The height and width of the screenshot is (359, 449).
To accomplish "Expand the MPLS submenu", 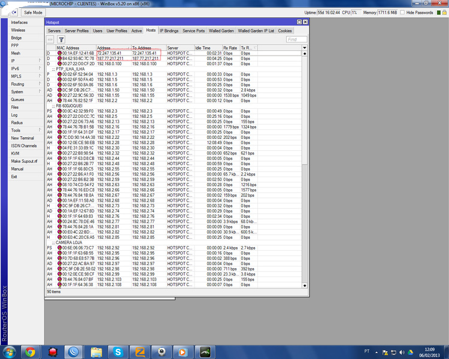I will point(40,76).
